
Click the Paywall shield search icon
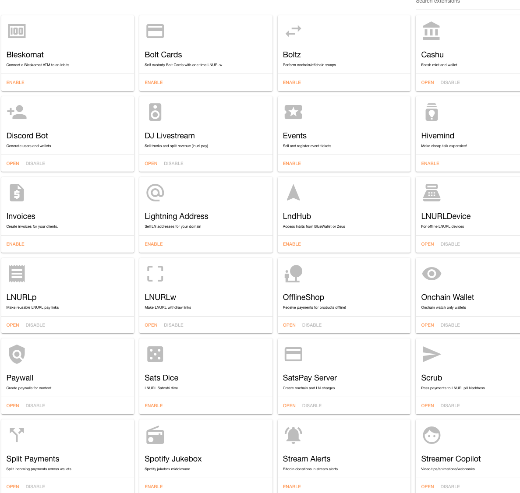[17, 354]
